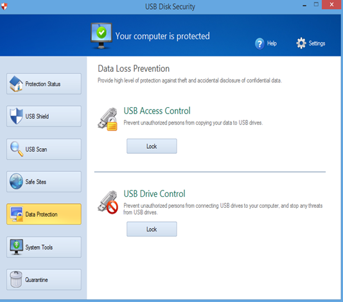Open Settings via the gear icon

pyautogui.click(x=301, y=43)
